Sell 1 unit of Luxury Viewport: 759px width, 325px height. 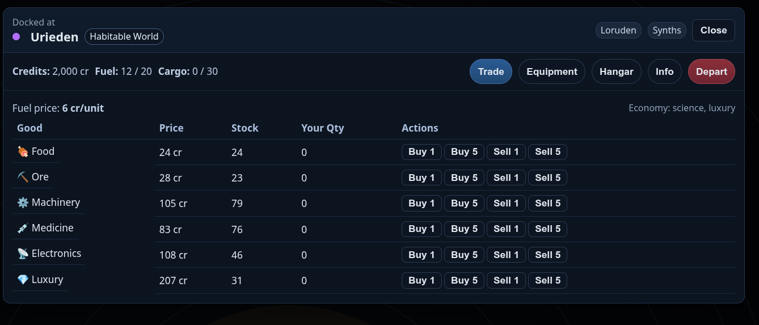(506, 280)
